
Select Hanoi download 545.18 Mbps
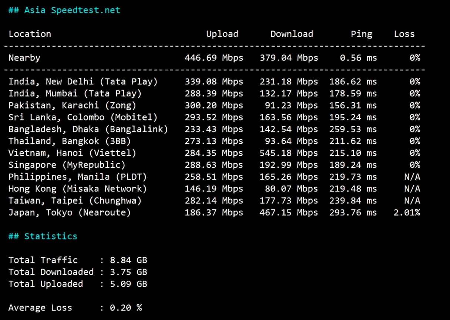click(x=289, y=153)
